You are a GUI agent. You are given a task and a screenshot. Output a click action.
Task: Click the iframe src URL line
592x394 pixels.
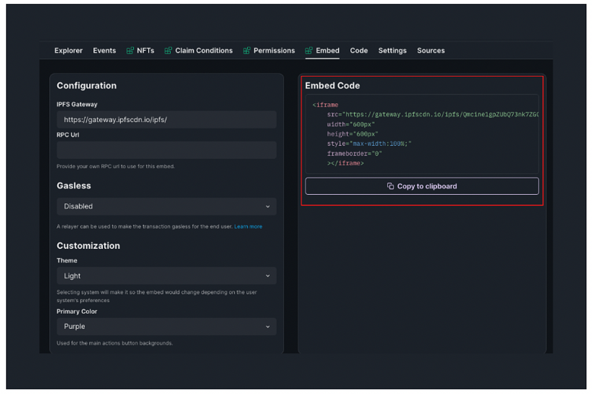[432, 115]
